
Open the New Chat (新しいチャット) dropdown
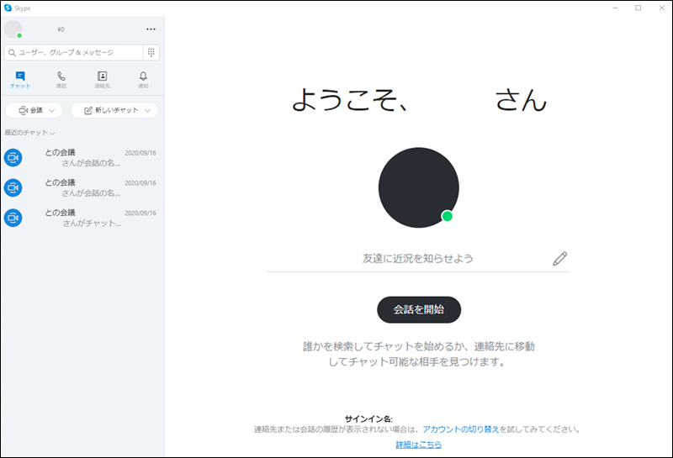point(114,110)
